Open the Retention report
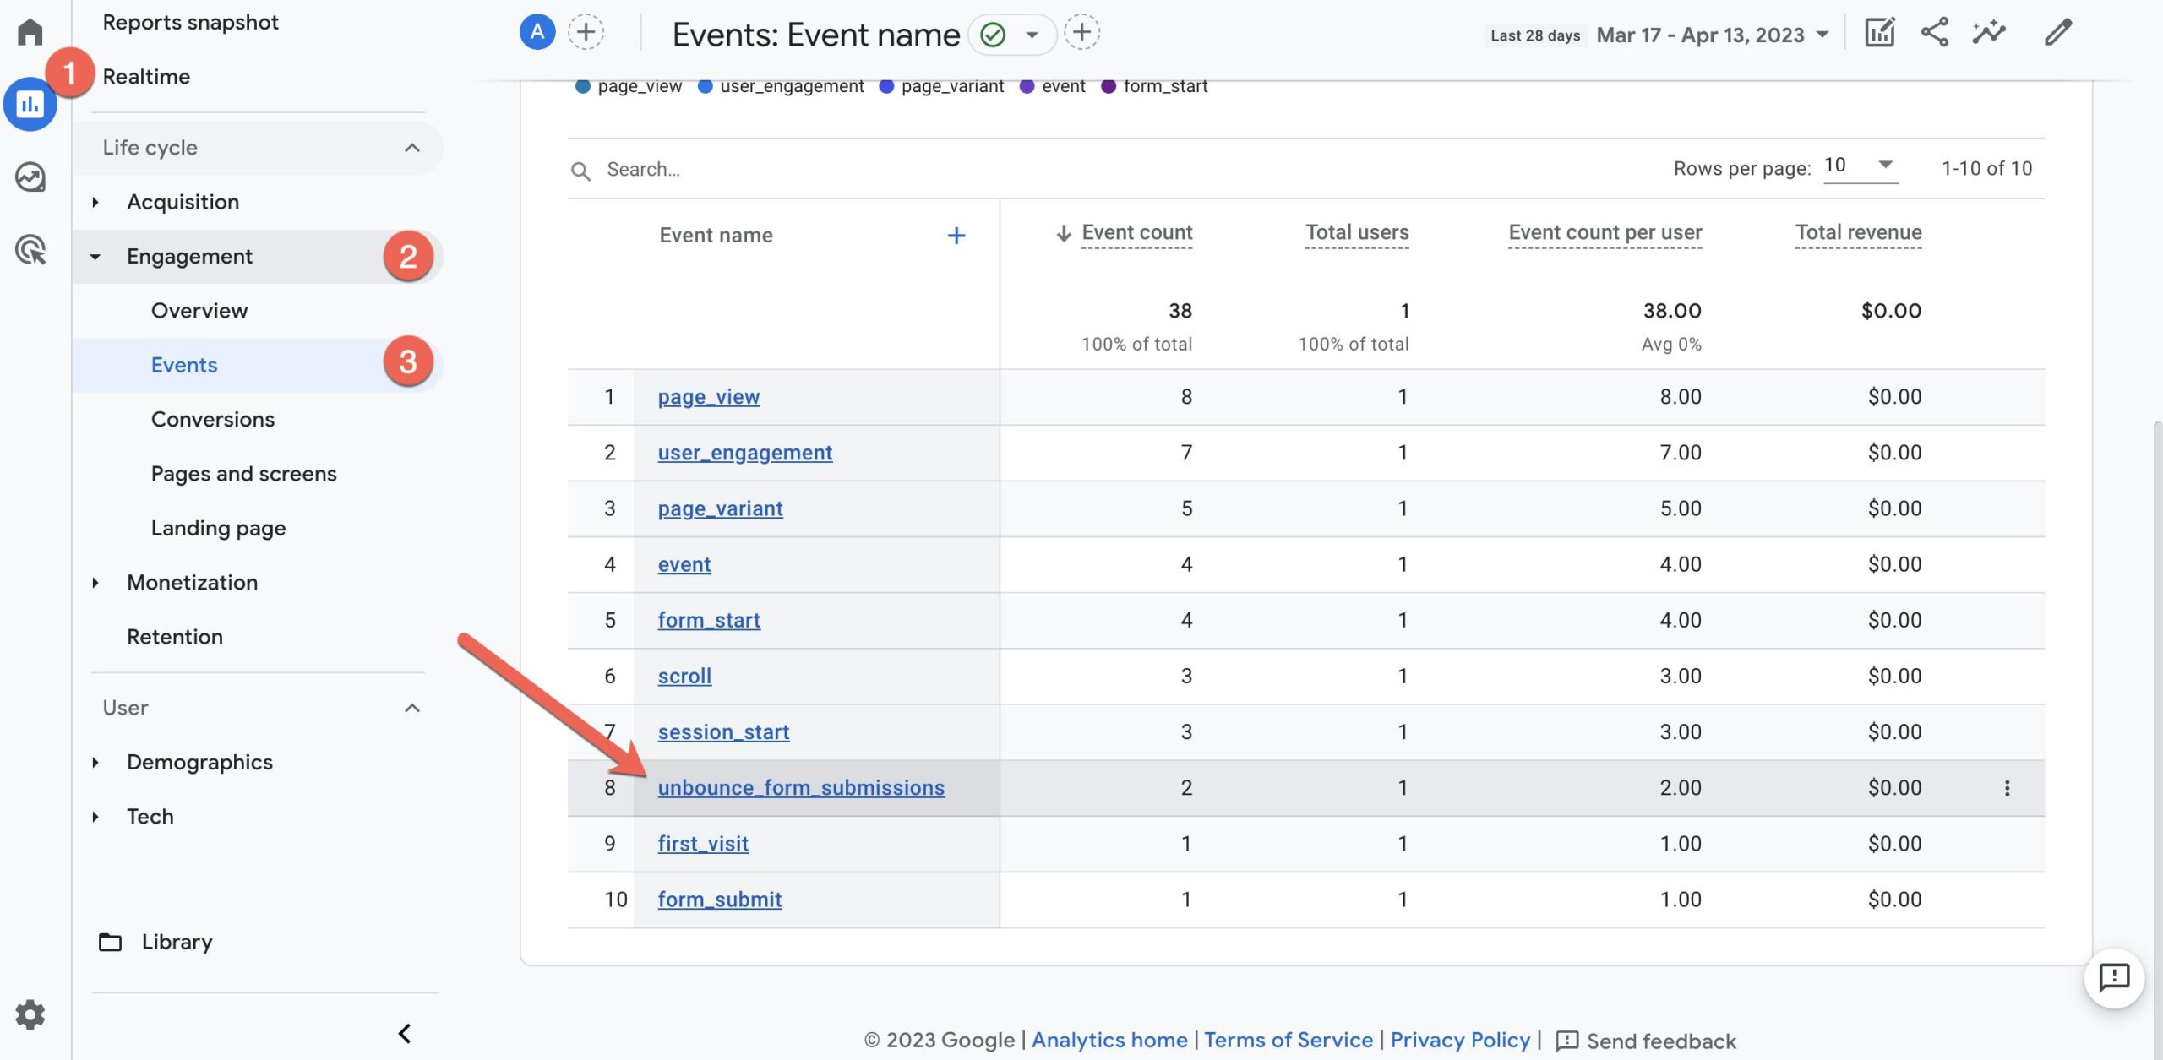Viewport: 2163px width, 1060px height. (x=175, y=636)
